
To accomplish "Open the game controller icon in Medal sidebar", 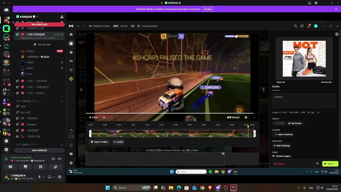I will [71, 61].
